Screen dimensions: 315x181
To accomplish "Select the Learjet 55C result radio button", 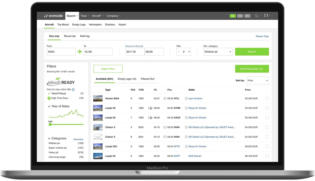I will 267,146.
